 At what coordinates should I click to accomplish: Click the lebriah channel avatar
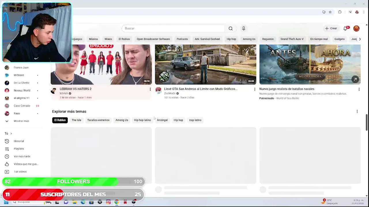tap(54, 91)
